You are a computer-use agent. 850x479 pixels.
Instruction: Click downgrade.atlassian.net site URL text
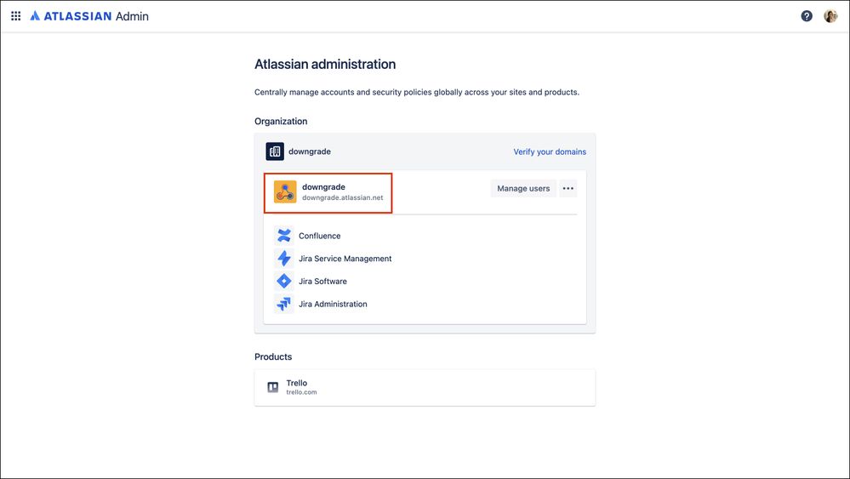(343, 197)
